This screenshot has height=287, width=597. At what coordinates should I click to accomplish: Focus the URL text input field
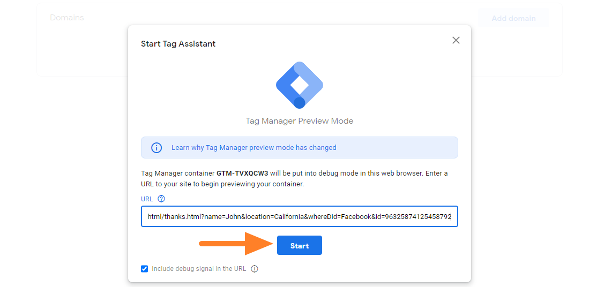[299, 217]
